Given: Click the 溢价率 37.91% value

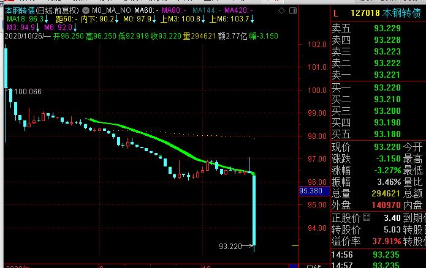Looking at the screenshot, I should 387,242.
